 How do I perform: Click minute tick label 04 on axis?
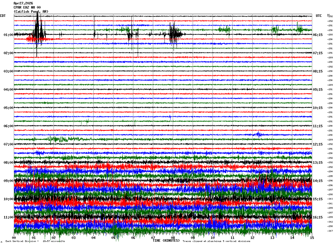(x=93, y=238)
